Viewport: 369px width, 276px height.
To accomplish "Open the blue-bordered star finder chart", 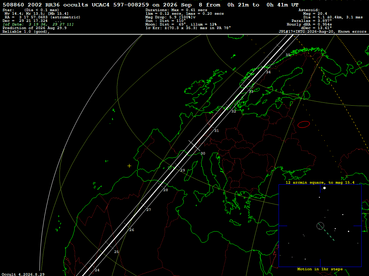I will point(320,226).
